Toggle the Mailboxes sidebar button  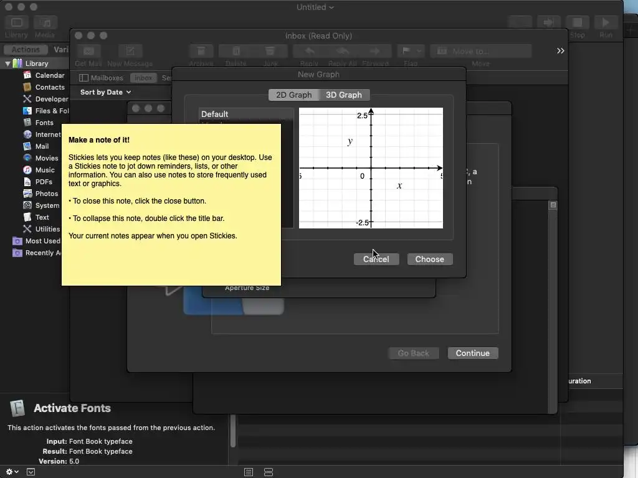pyautogui.click(x=102, y=78)
